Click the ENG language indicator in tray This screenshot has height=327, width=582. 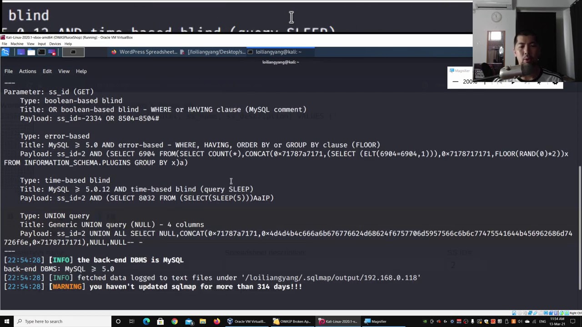(x=542, y=322)
